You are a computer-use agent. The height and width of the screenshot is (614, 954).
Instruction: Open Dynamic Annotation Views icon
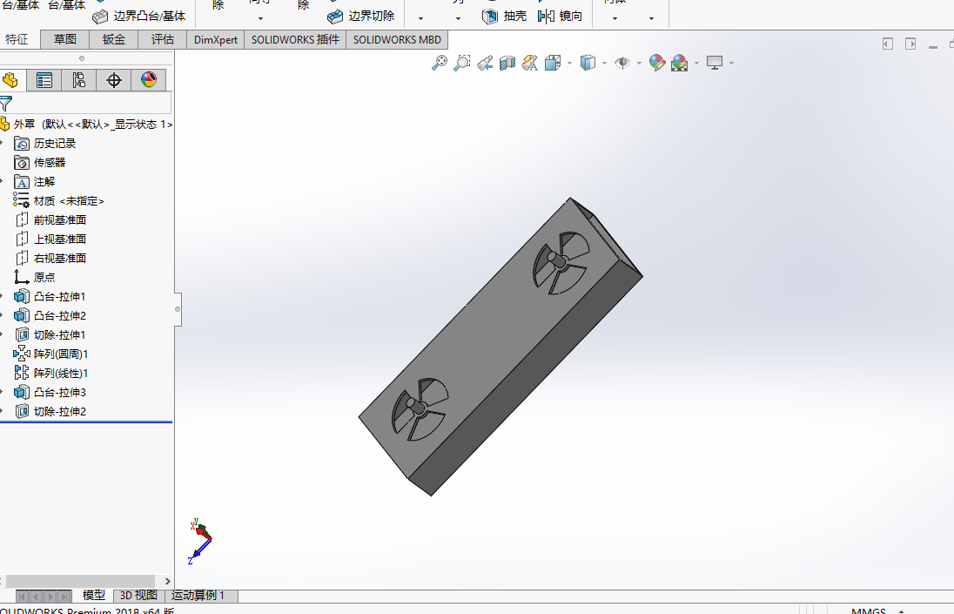pos(530,63)
